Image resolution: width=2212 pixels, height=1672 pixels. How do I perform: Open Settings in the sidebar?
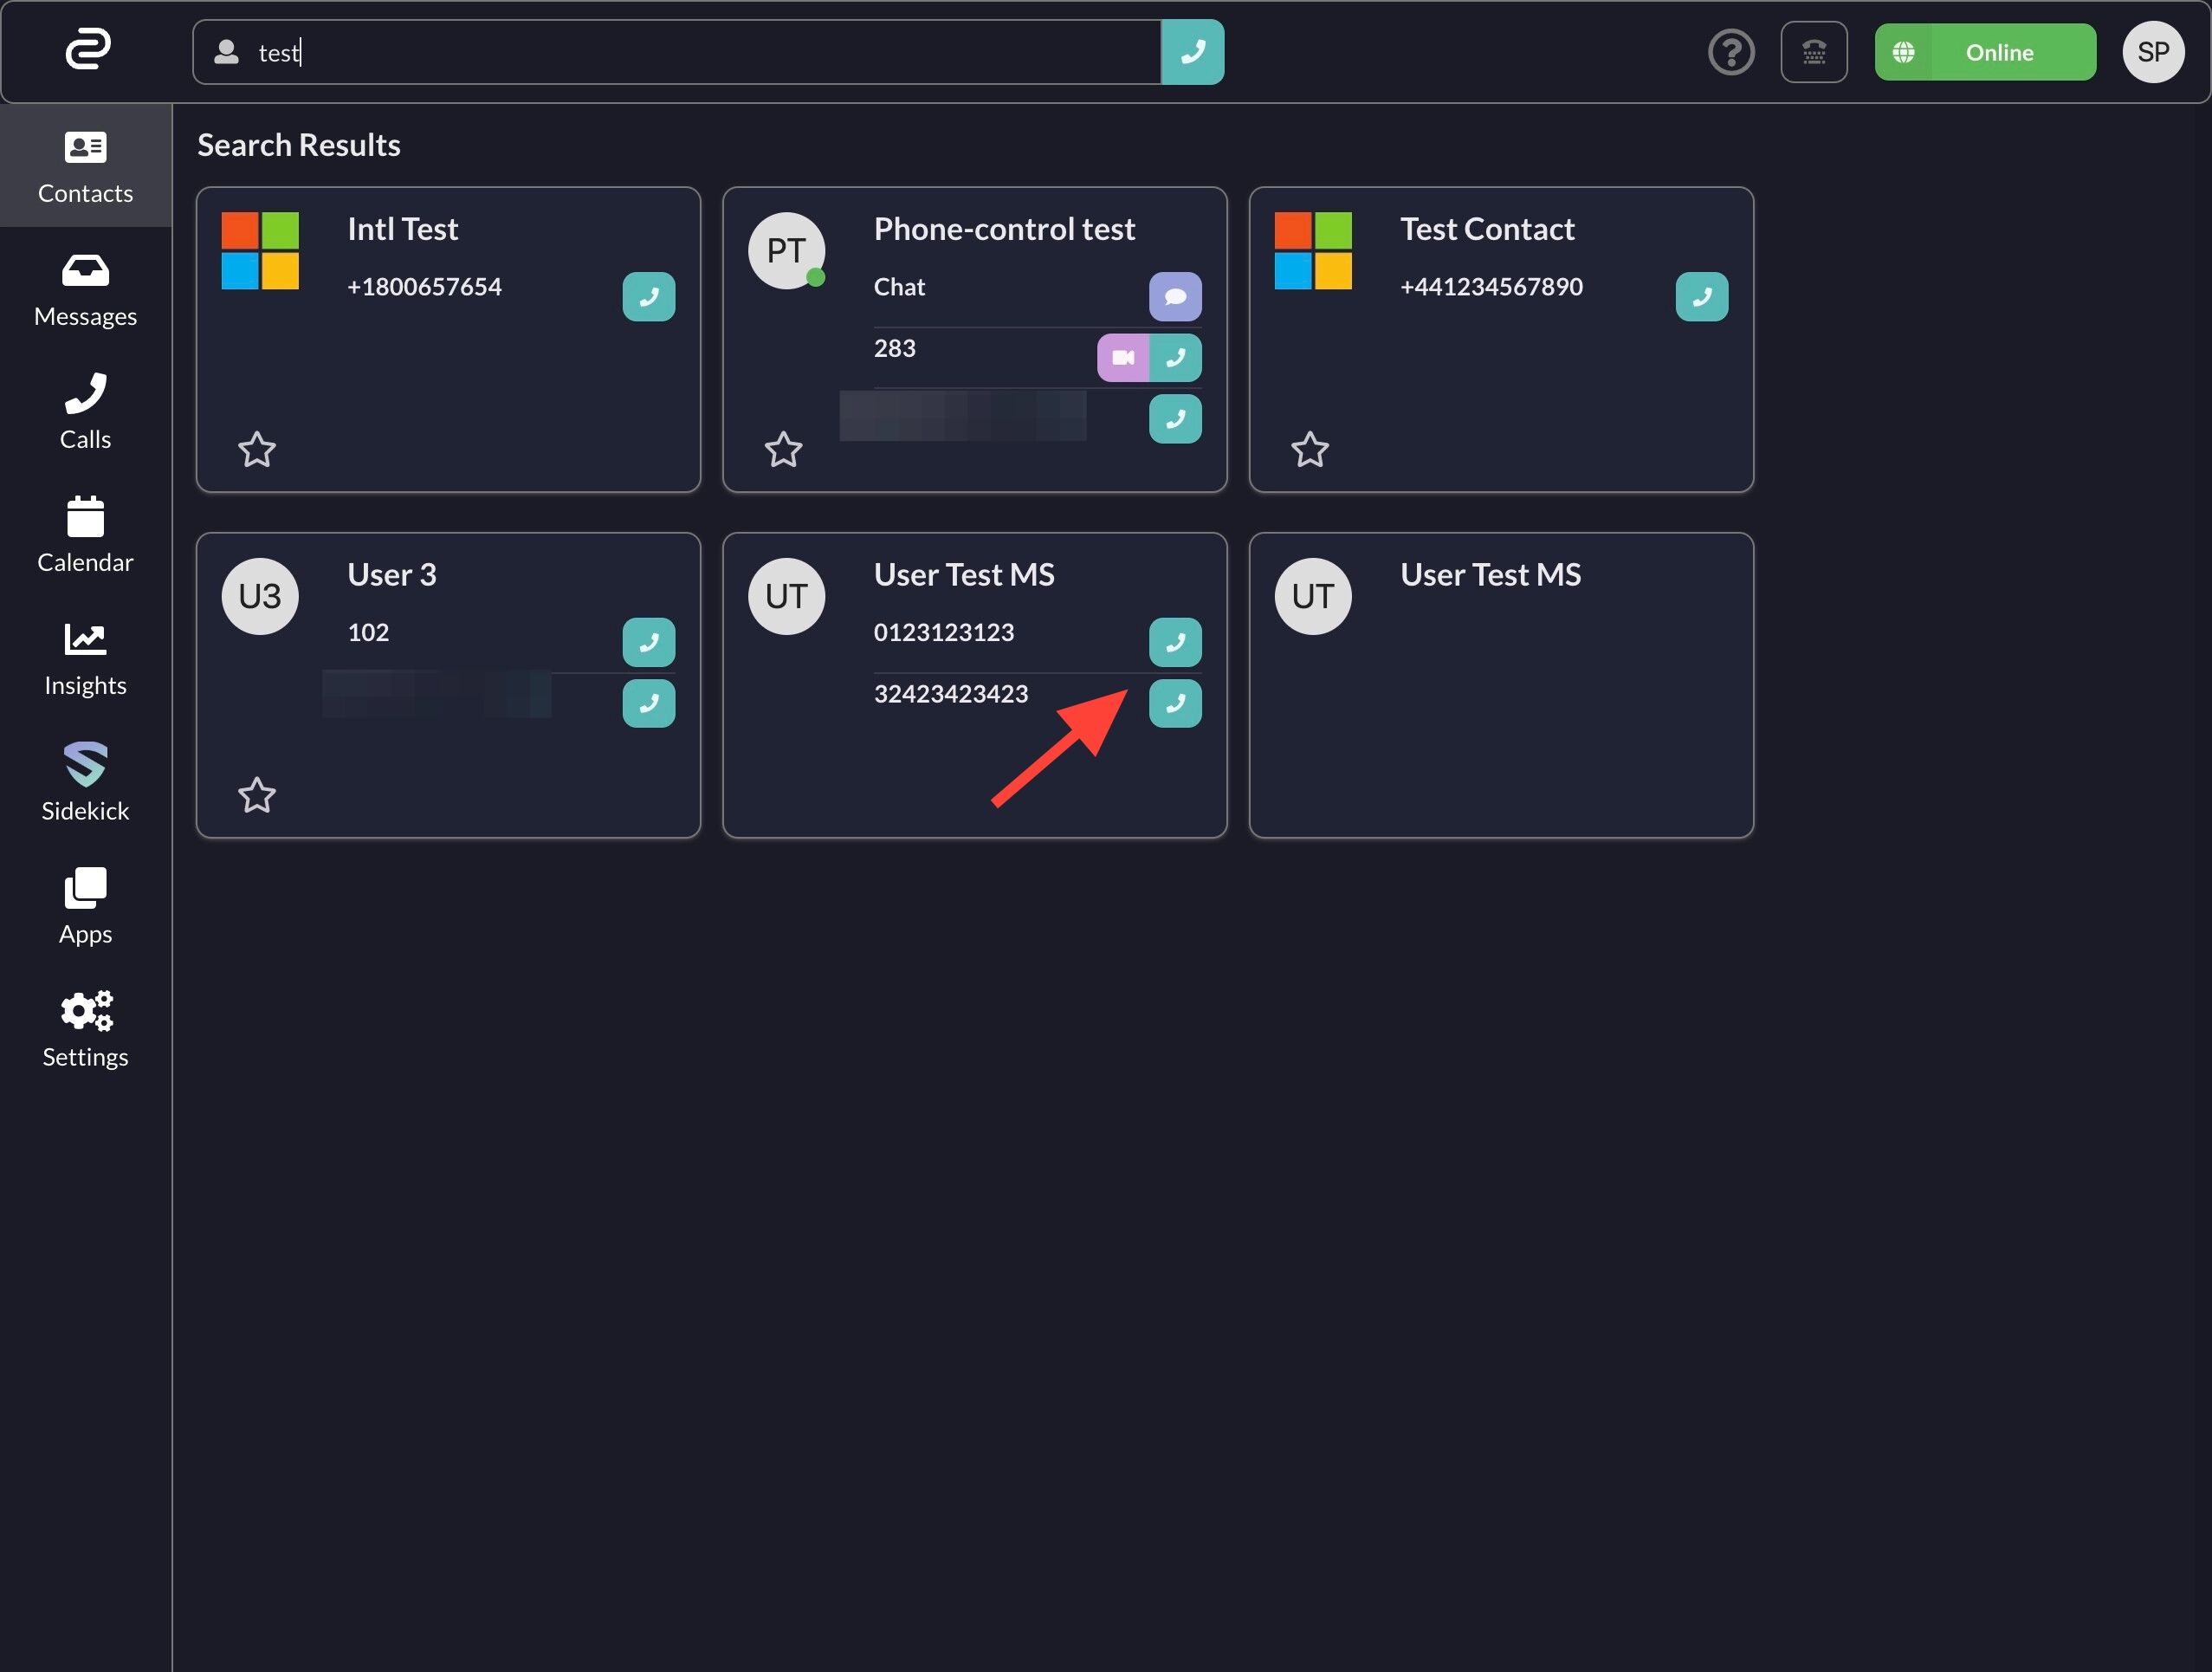point(85,1030)
